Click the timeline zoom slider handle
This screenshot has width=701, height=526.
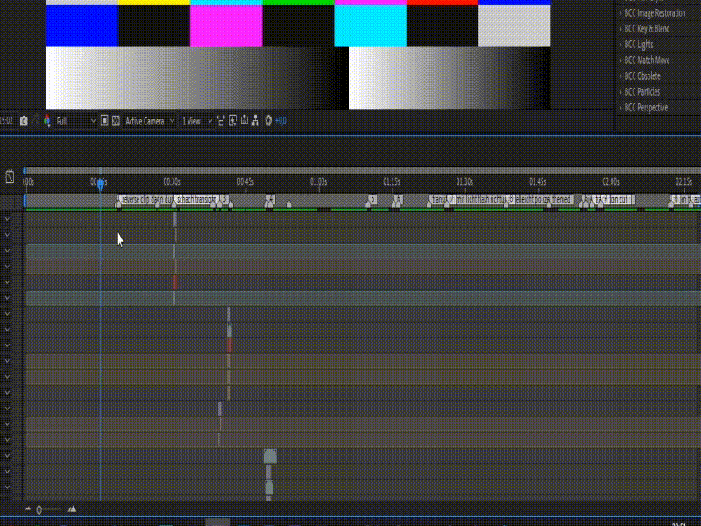(x=39, y=509)
